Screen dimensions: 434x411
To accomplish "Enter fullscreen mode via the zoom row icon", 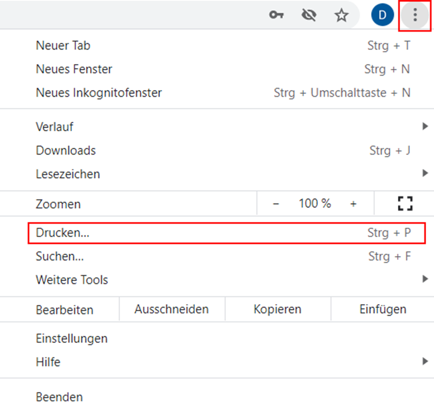I will [405, 204].
